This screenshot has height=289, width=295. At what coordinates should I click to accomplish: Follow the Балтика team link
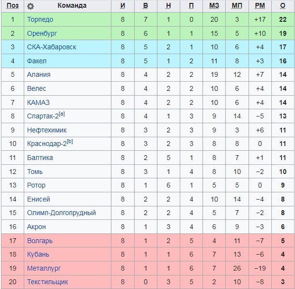coord(40,158)
